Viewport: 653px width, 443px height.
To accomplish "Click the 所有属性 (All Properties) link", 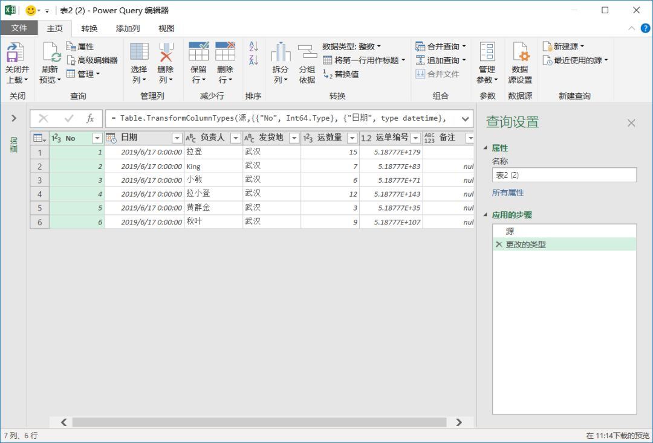I will click(508, 193).
